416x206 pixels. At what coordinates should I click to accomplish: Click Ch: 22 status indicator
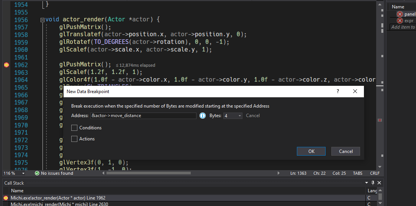(319, 173)
